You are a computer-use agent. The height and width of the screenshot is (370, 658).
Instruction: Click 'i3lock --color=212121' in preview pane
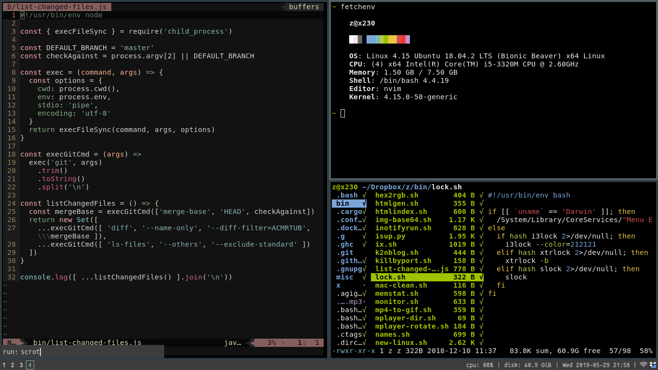551,244
